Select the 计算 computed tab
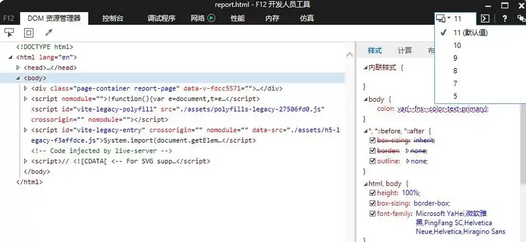 (x=404, y=50)
